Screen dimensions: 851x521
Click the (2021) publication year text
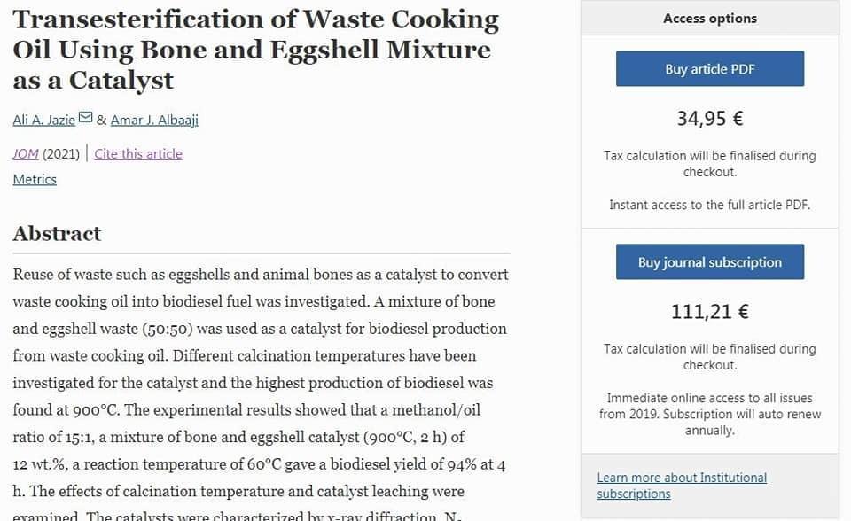[61, 154]
